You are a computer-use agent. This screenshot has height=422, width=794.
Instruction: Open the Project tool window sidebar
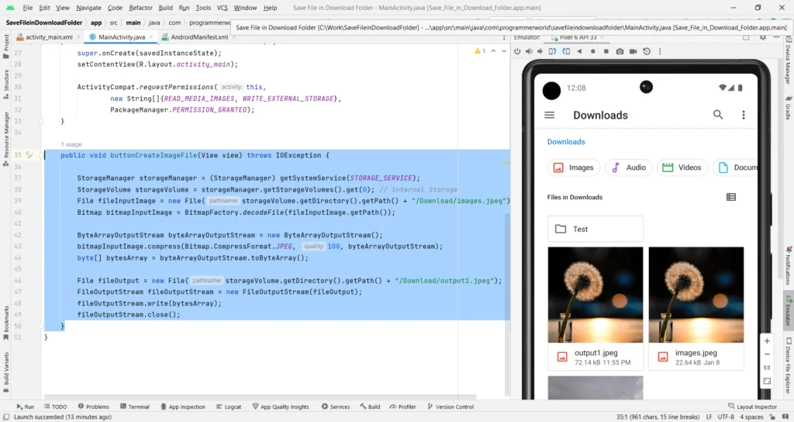click(x=6, y=47)
